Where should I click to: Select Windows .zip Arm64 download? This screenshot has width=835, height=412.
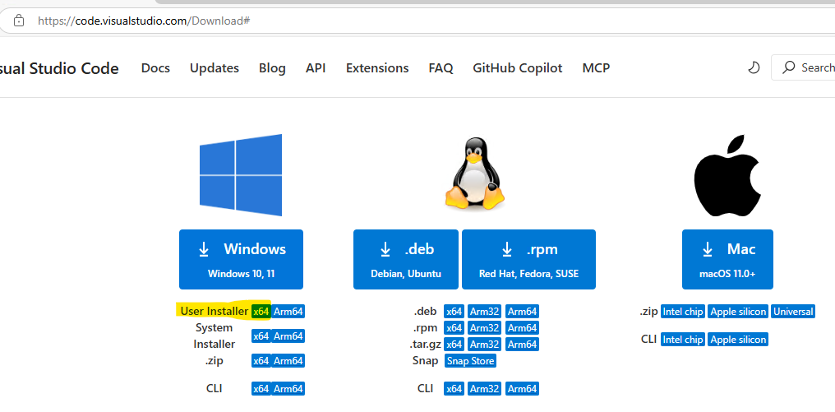coord(288,361)
